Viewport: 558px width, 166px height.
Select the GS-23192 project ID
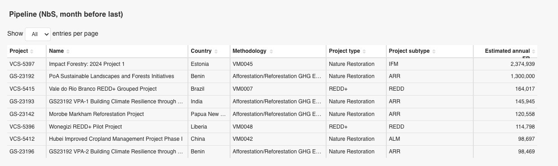[x=22, y=76]
